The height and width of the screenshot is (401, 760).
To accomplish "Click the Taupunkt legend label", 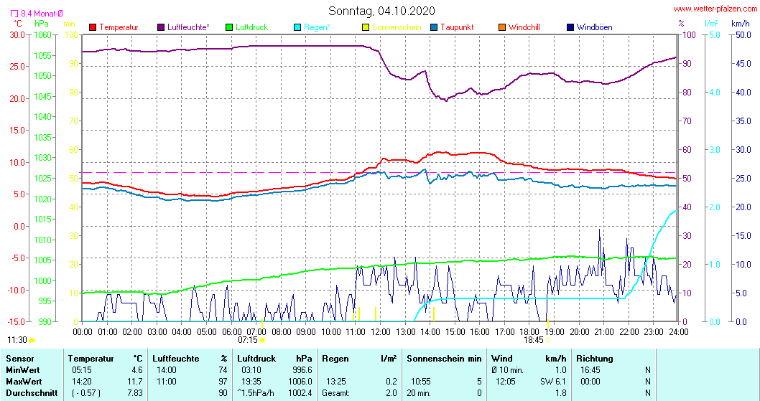I will (457, 27).
